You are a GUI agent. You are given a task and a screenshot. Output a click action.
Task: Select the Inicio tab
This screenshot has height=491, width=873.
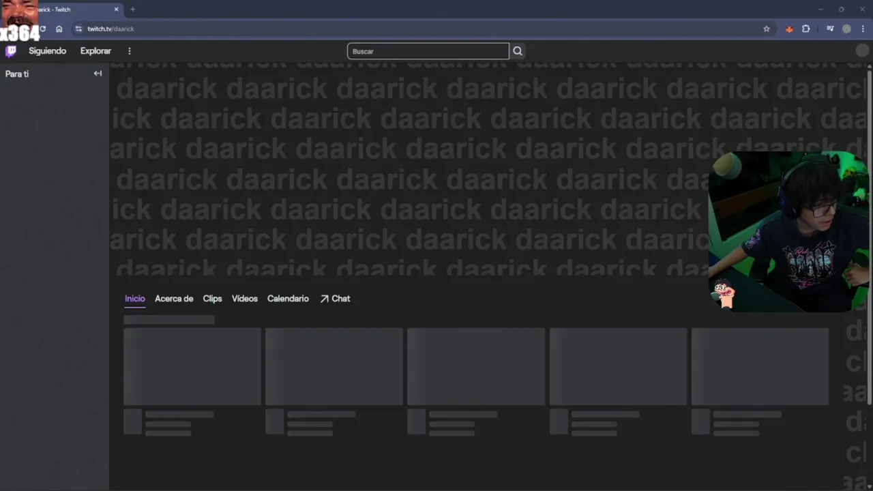(x=135, y=299)
